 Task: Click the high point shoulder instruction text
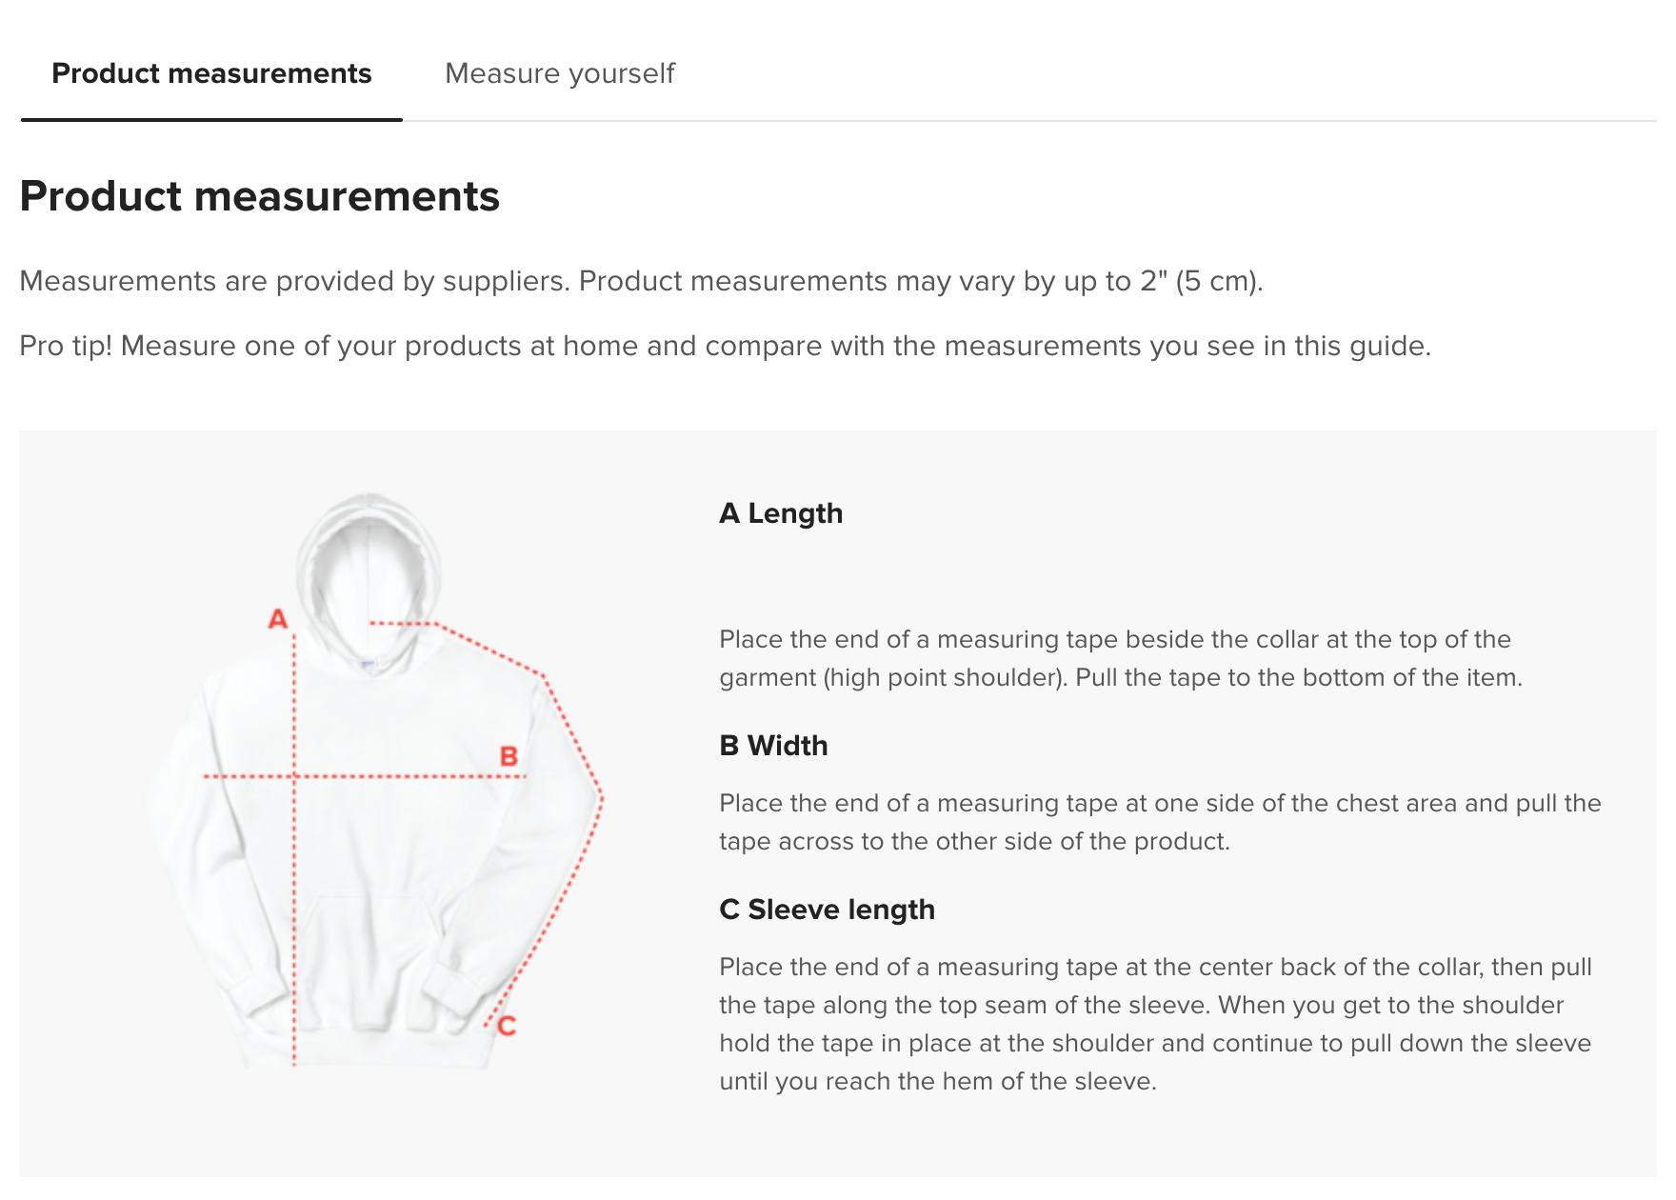(x=1120, y=658)
